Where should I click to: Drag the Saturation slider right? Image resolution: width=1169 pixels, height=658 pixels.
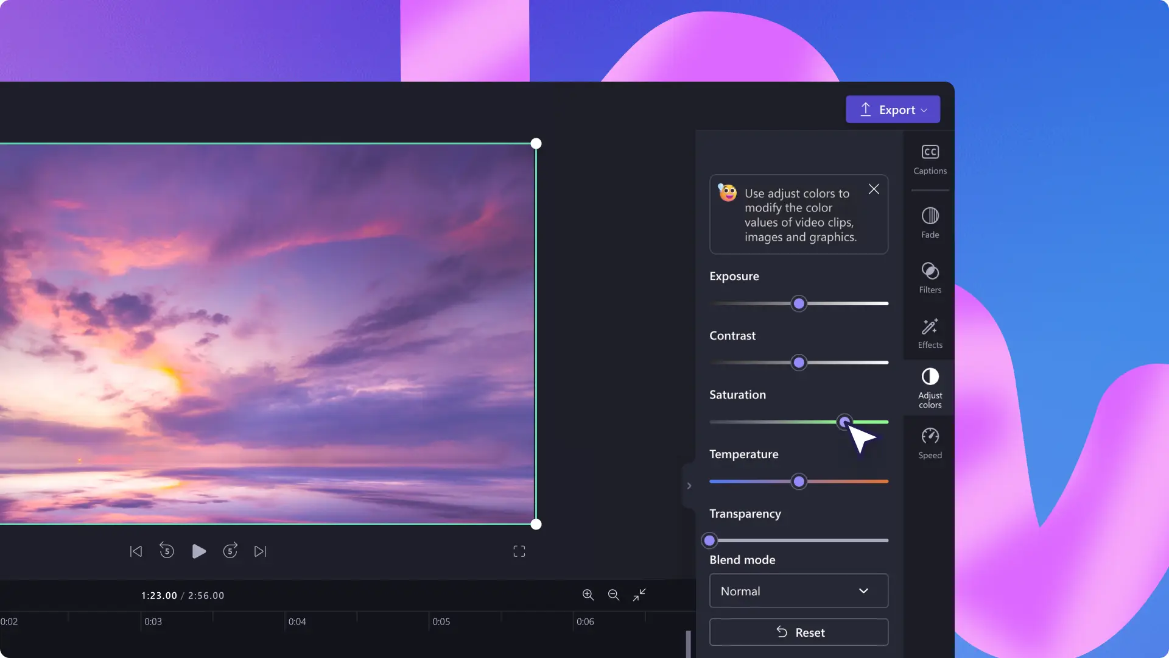tap(843, 423)
